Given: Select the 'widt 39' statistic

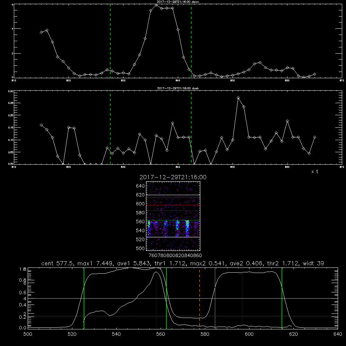Looking at the screenshot, I should (313, 263).
